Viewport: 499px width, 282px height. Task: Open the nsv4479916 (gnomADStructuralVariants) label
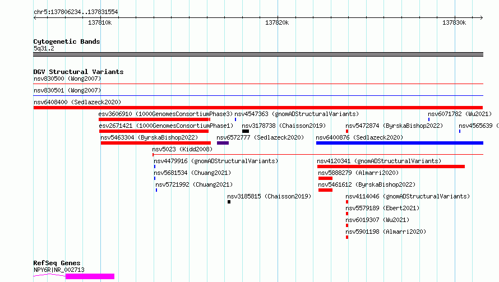[x=216, y=161]
